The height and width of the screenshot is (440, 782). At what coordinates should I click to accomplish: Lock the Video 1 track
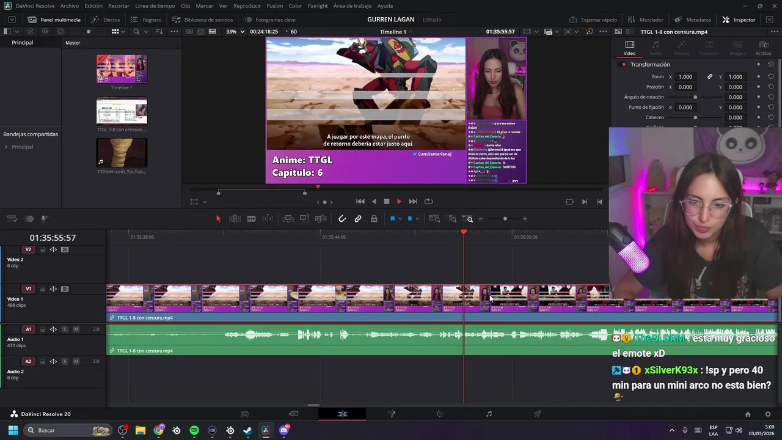(42, 289)
